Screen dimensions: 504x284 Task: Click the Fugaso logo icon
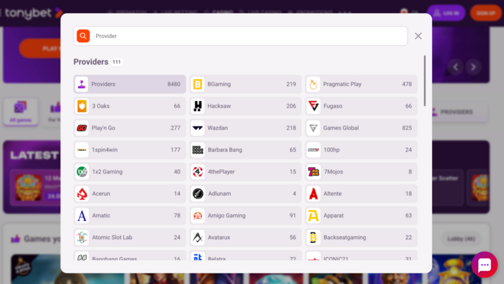[x=314, y=106]
